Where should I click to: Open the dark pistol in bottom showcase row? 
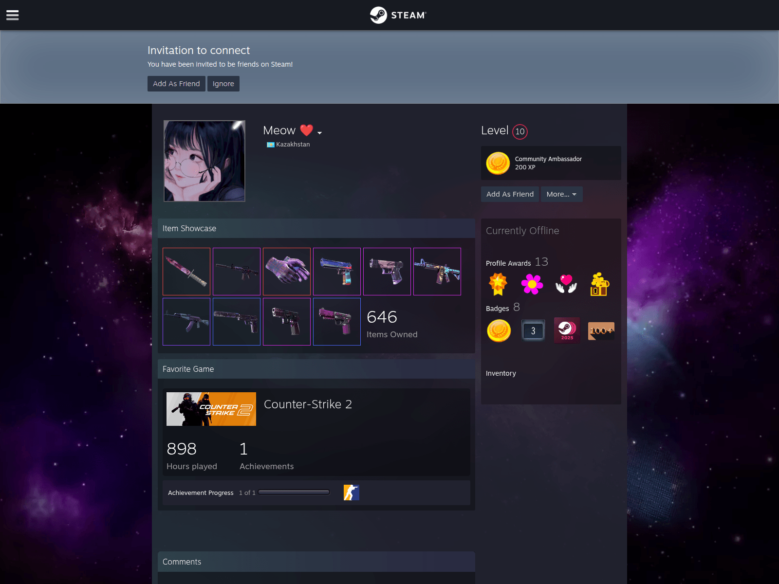coord(287,322)
